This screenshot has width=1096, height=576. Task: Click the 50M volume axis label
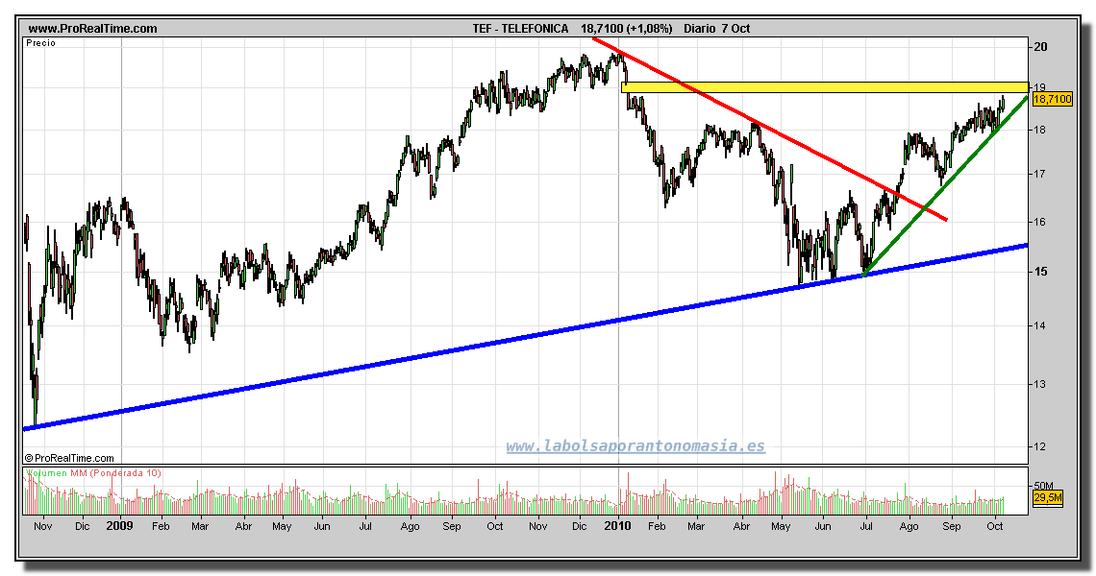(1043, 485)
